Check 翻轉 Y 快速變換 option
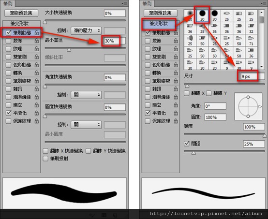Image resolution: width=268 pixels, height=219 pixels. pos(88,151)
